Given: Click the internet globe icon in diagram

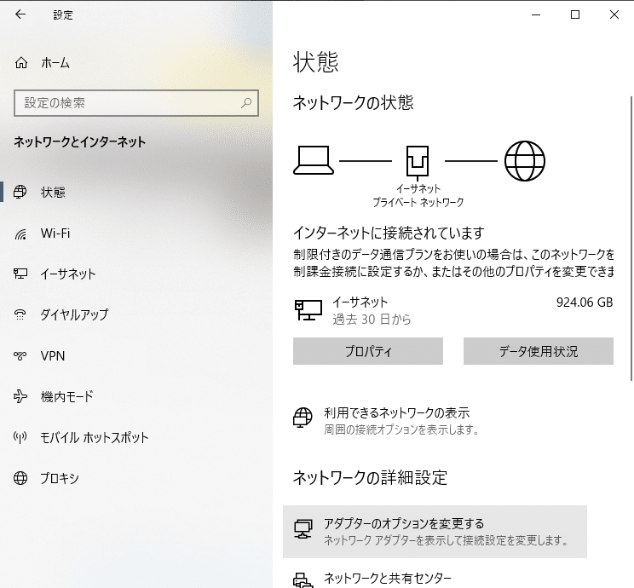Looking at the screenshot, I should tap(525, 161).
